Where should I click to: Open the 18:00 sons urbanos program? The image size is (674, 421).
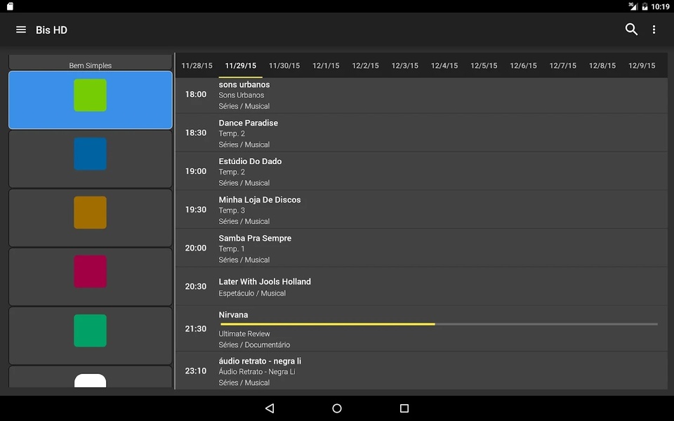(422, 95)
